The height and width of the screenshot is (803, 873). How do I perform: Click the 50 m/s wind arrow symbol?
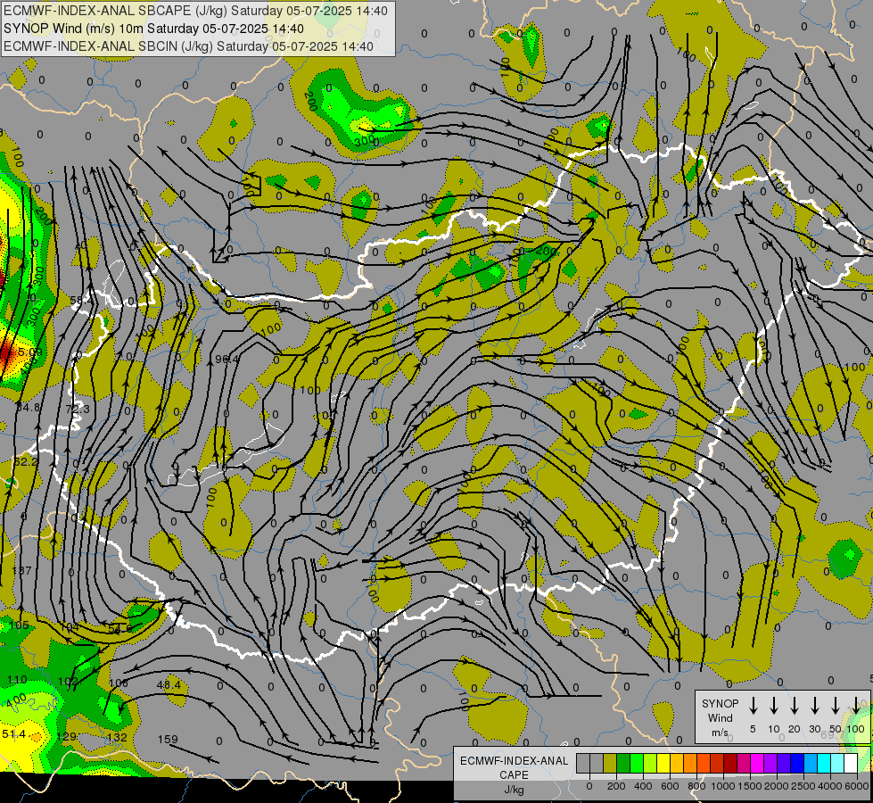coord(836,705)
